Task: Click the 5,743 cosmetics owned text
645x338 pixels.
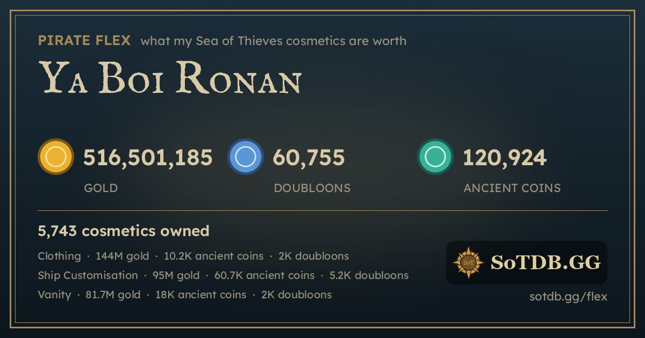Action: pos(124,231)
